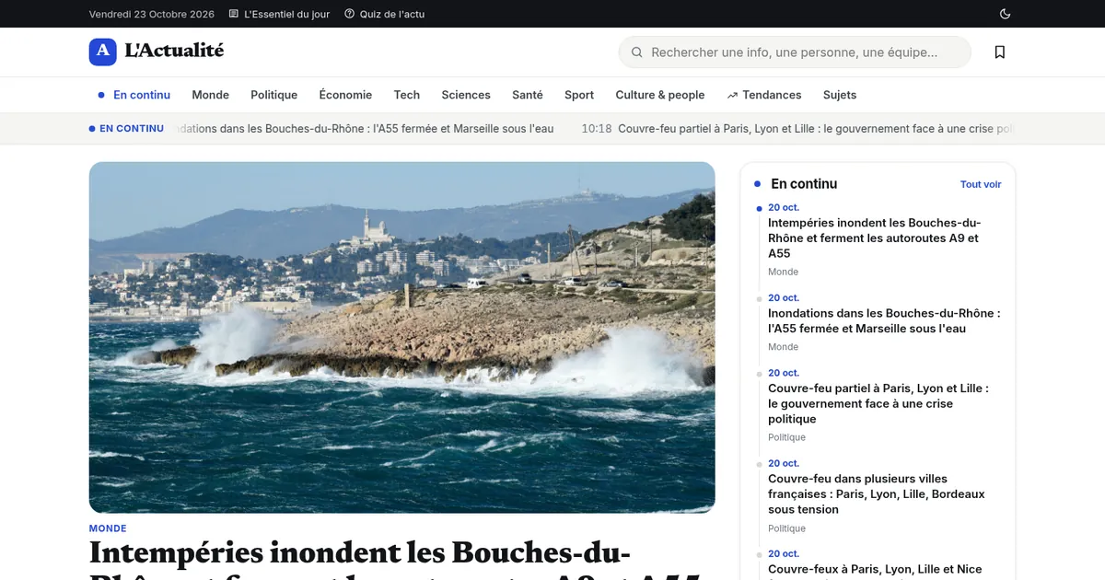Open the 10:18 Couvre-feu partiel ticker headline

pyautogui.click(x=798, y=129)
